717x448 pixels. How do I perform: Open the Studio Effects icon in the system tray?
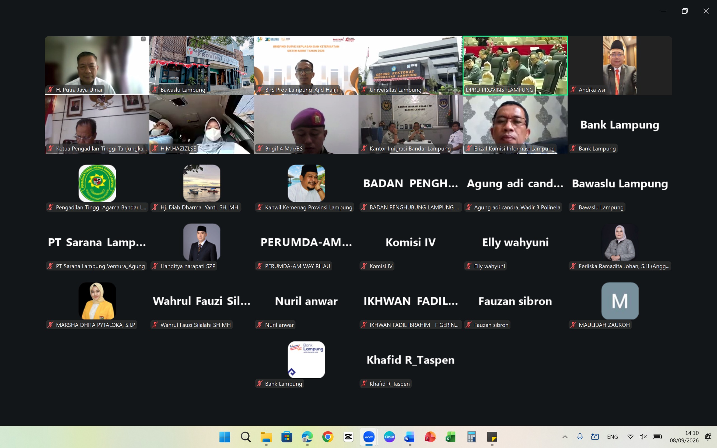point(595,437)
